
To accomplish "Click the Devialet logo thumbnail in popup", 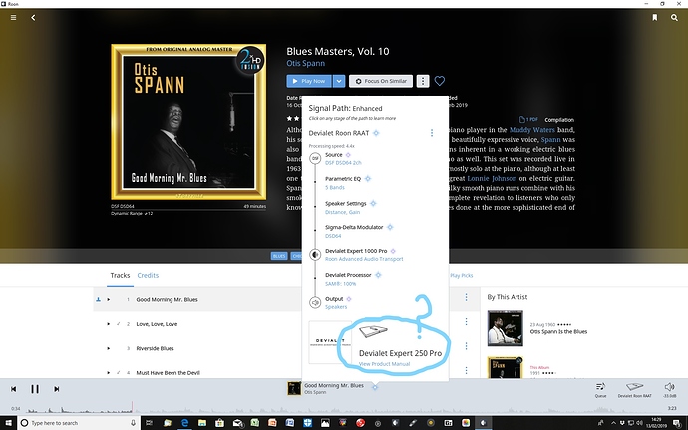I will tap(330, 342).
